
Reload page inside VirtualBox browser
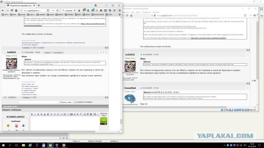pos(127,16)
